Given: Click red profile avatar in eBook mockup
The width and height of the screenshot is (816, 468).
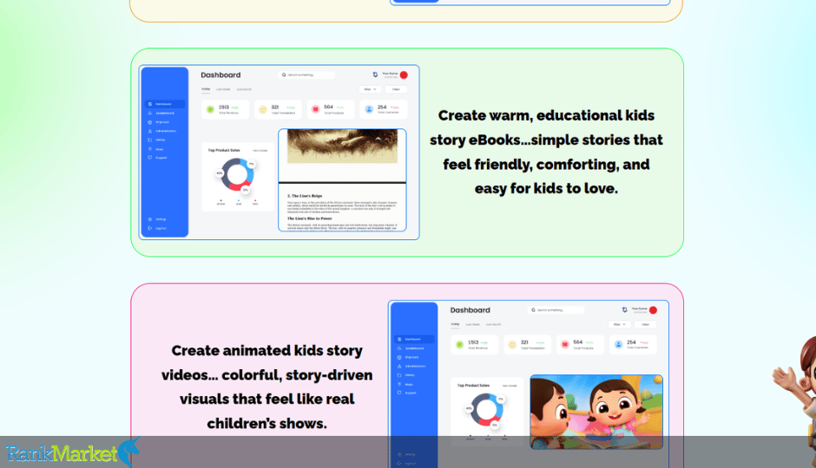Looking at the screenshot, I should coord(404,75).
